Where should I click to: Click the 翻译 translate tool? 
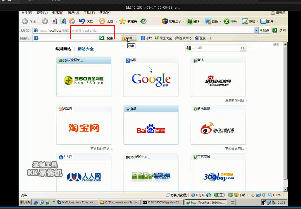pyautogui.click(x=193, y=21)
